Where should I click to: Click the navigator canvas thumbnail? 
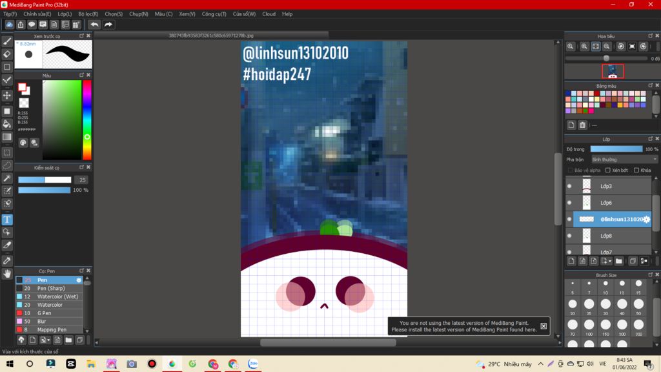point(613,71)
